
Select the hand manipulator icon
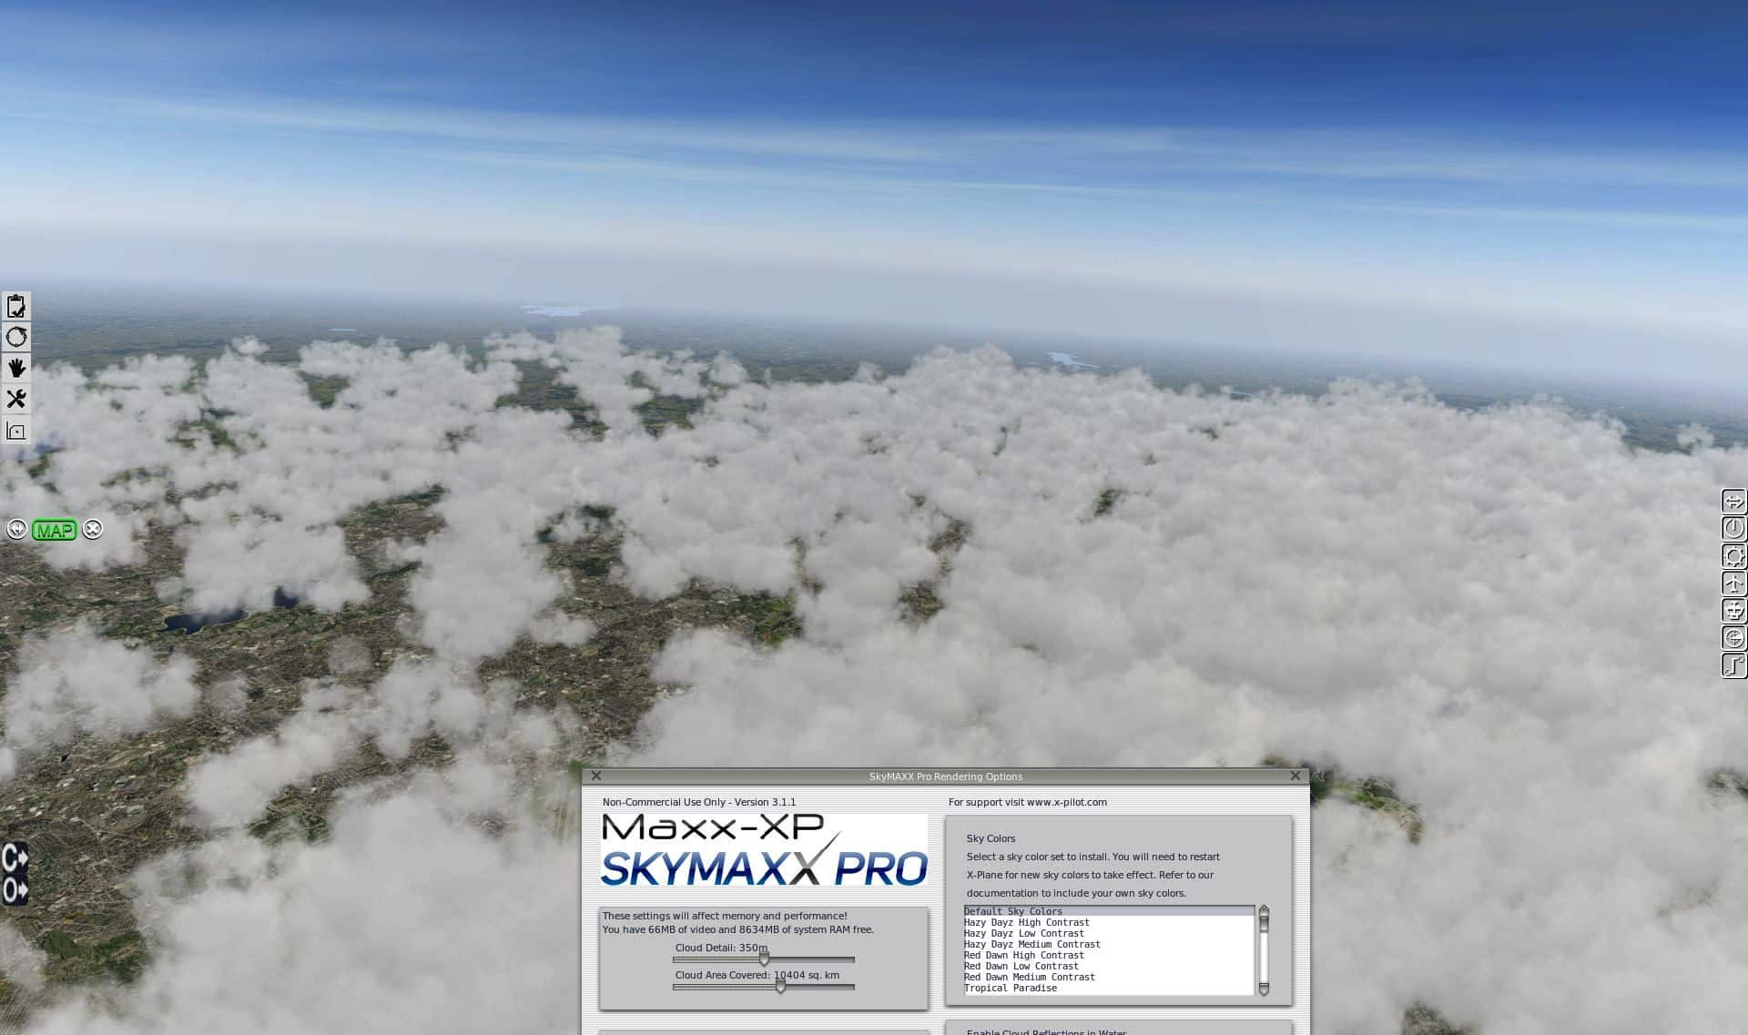point(16,368)
